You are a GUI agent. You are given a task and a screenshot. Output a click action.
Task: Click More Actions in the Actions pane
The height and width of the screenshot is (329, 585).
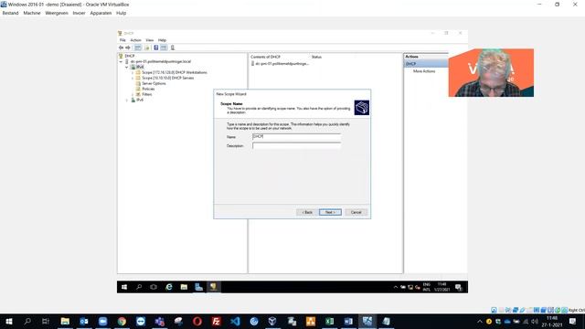pyautogui.click(x=424, y=71)
